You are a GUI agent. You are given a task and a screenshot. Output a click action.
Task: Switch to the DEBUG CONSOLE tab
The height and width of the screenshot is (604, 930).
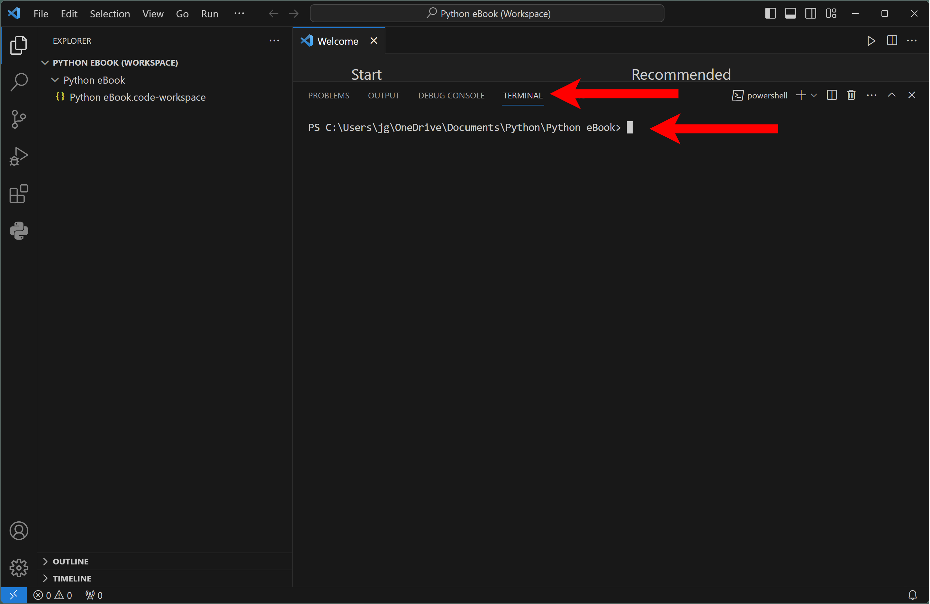pos(451,96)
